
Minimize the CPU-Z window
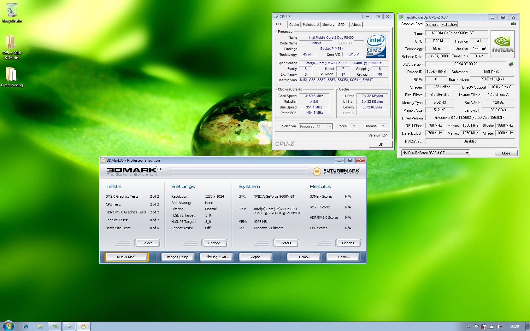[367, 17]
